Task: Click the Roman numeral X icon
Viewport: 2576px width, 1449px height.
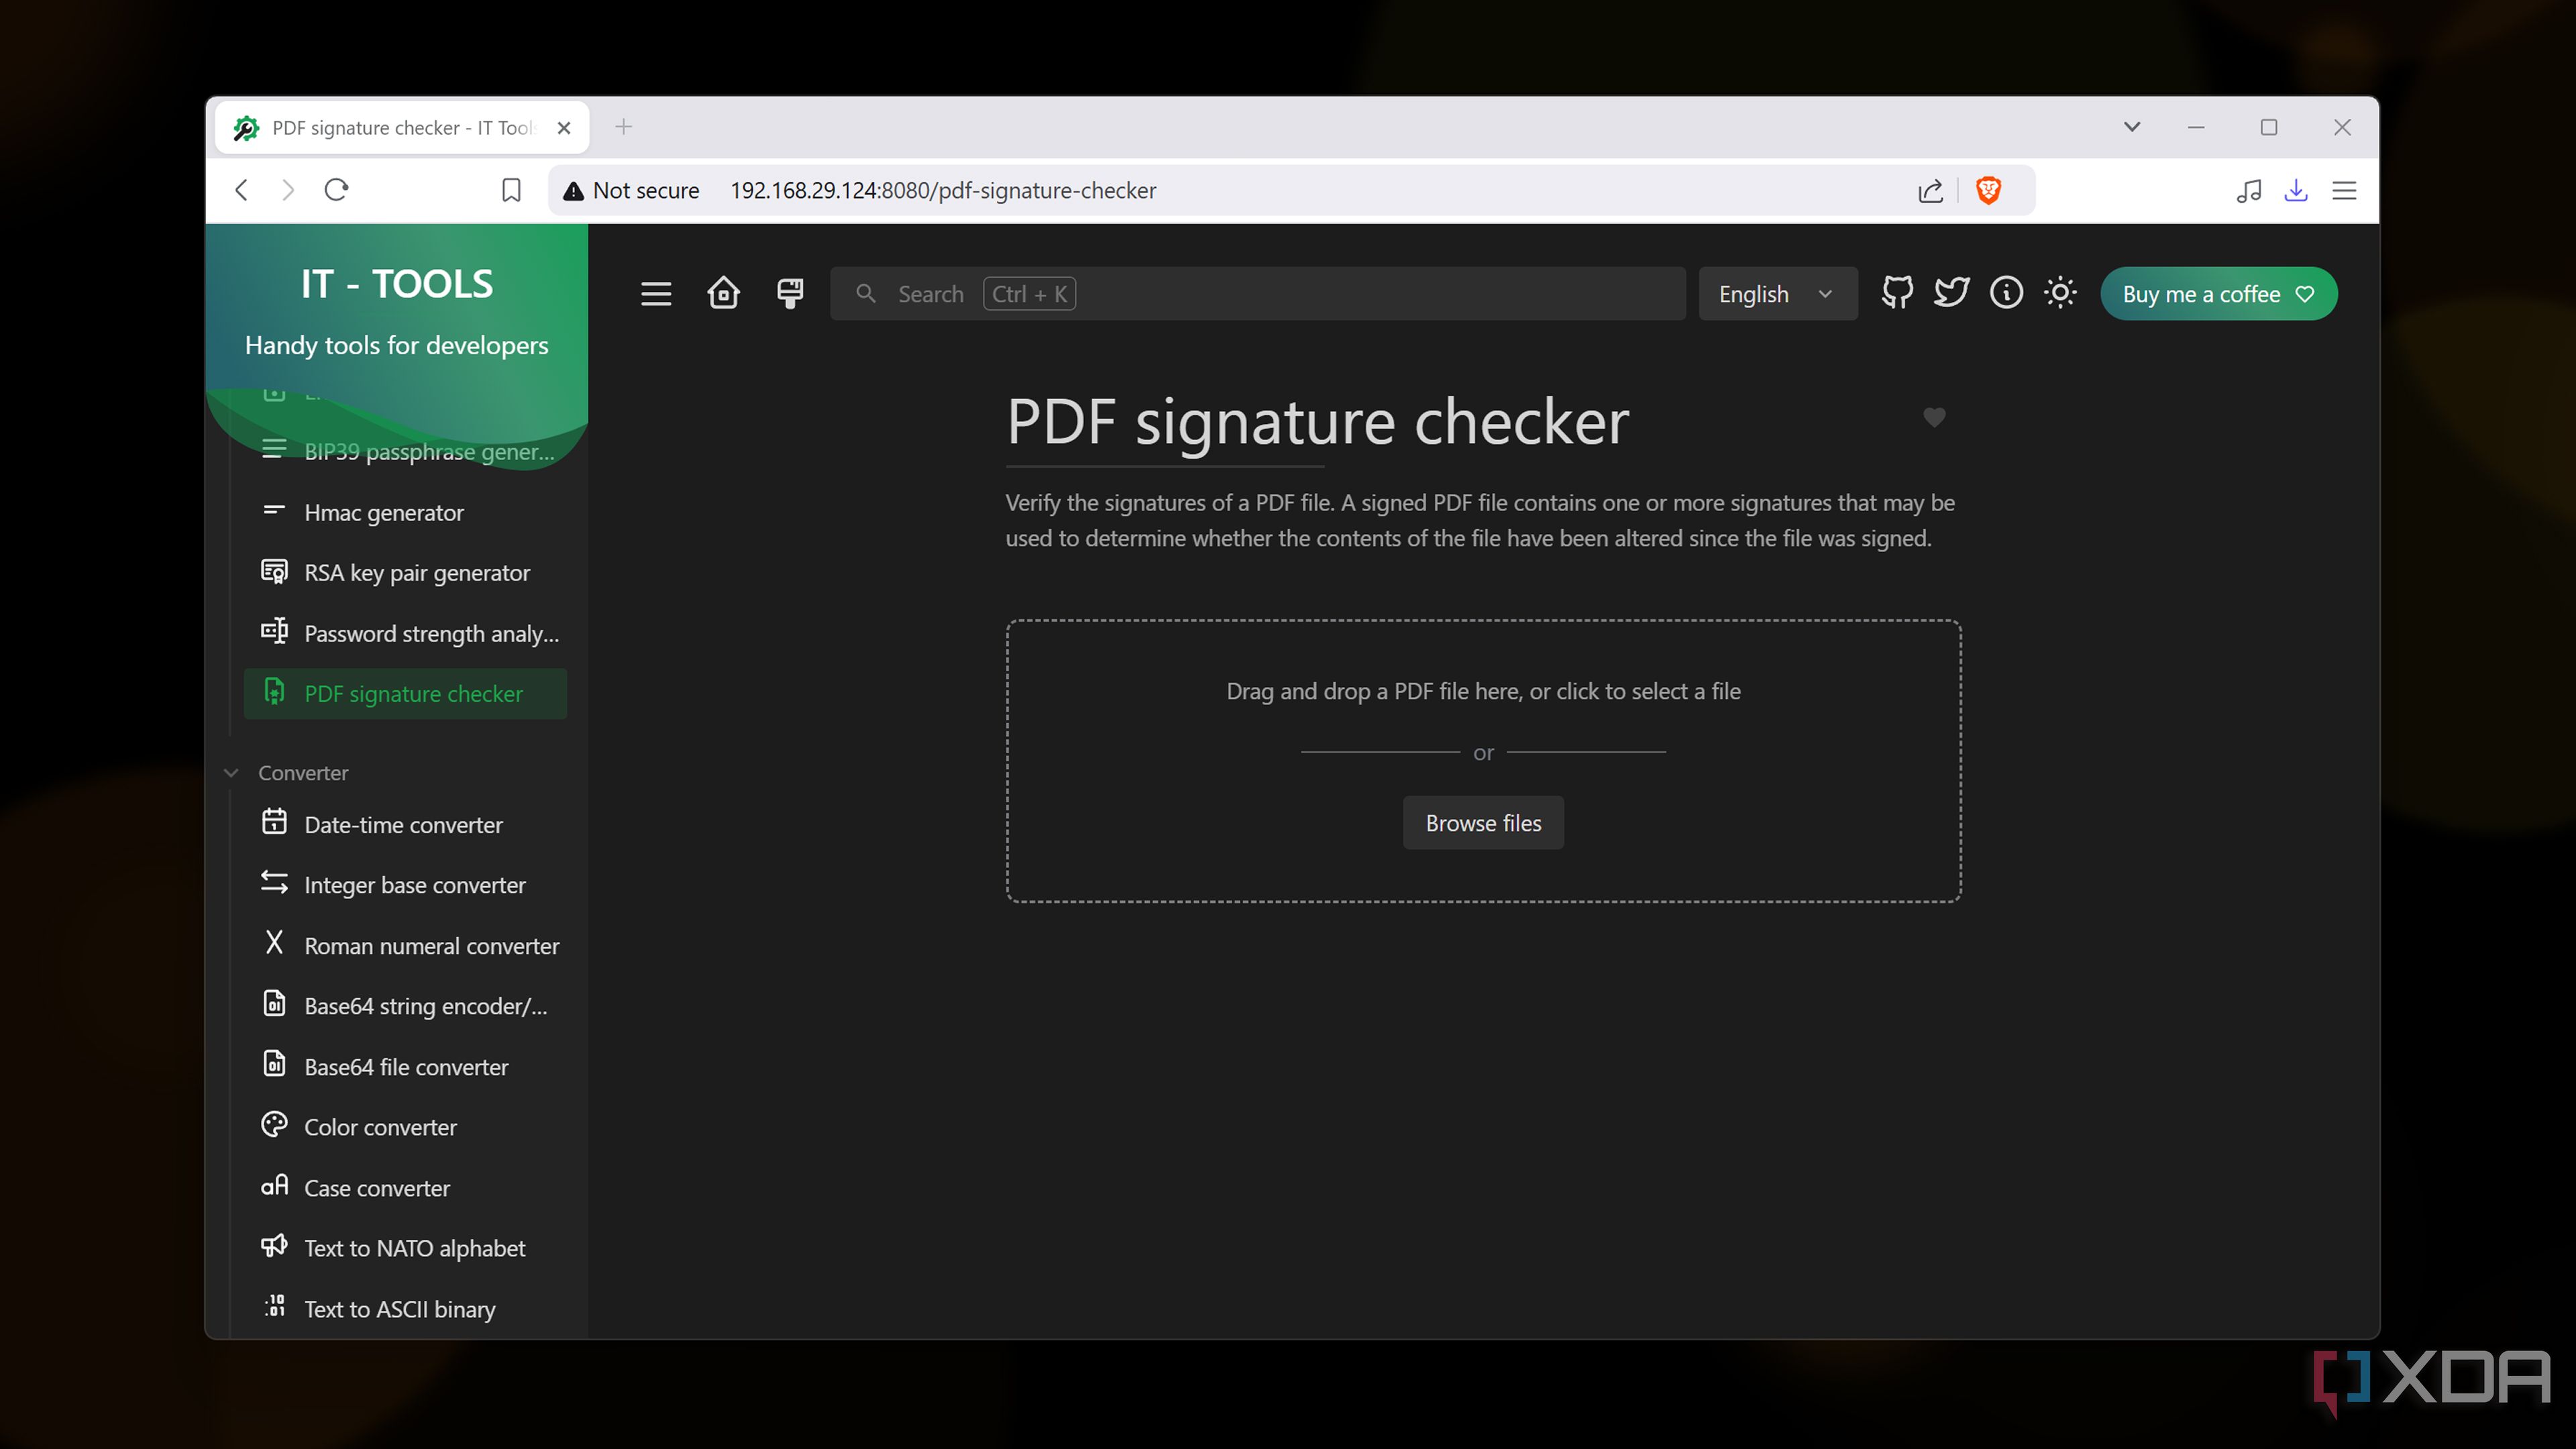Action: coord(274,943)
